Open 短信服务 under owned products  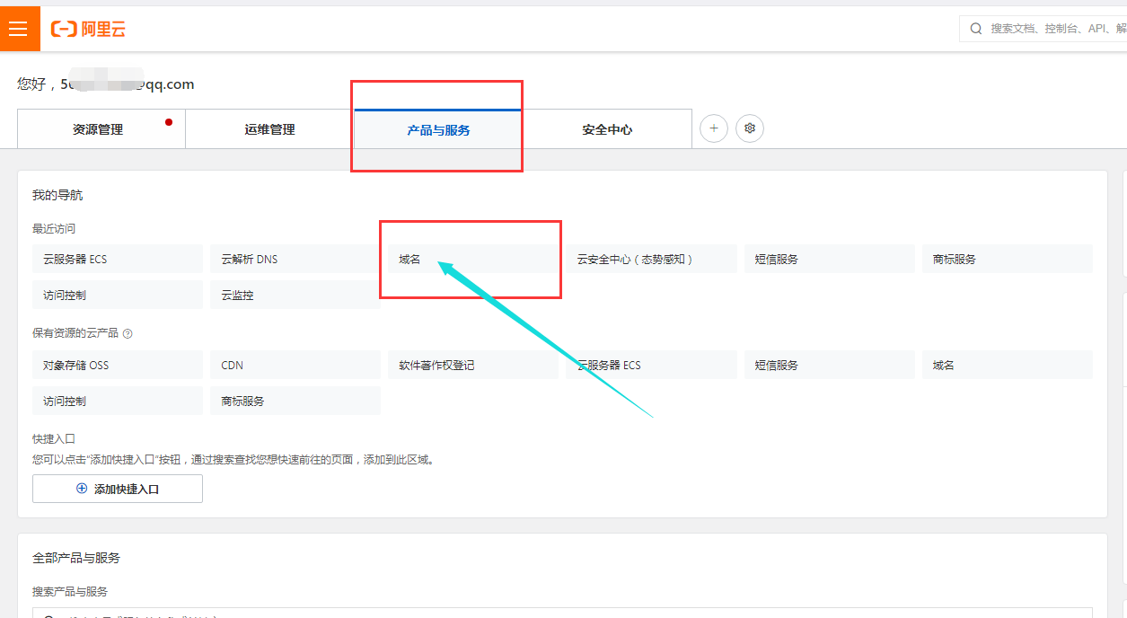click(x=829, y=365)
